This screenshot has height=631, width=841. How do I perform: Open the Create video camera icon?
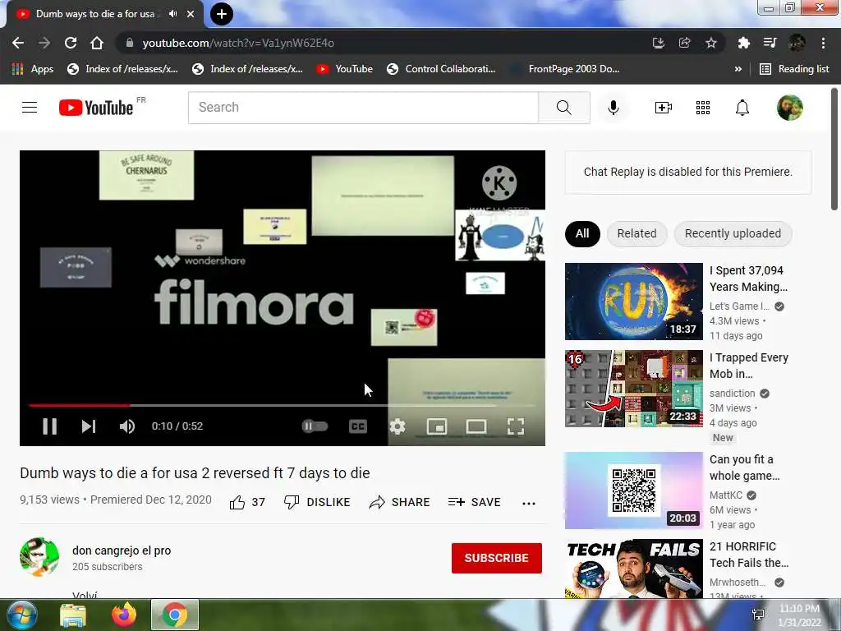click(664, 108)
